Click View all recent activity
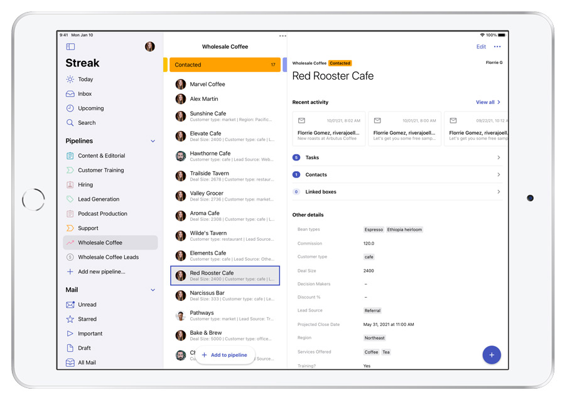Viewport: 565px width, 400px height. click(x=488, y=102)
